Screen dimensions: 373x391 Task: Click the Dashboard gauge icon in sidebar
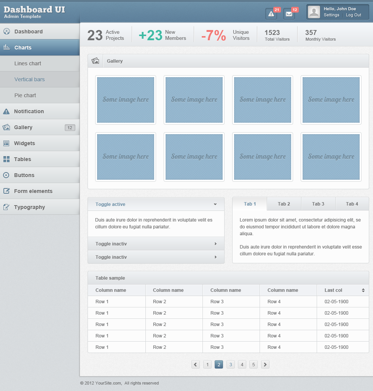[x=6, y=32]
